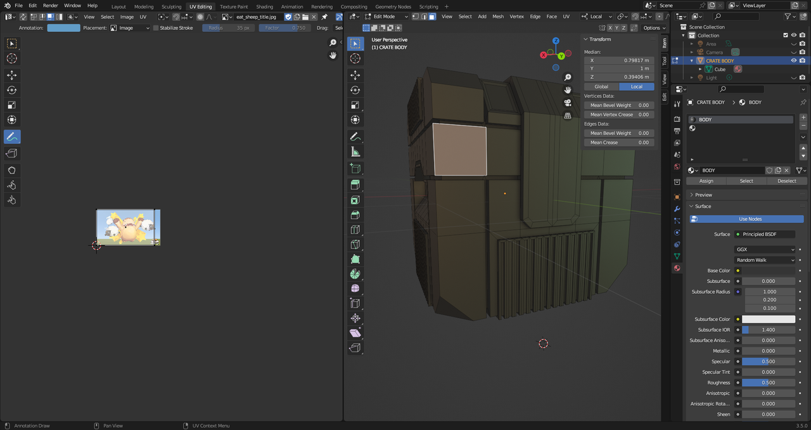The image size is (811, 430).
Task: Enable the Stabilize Stroke checkbox
Action: (x=156, y=28)
